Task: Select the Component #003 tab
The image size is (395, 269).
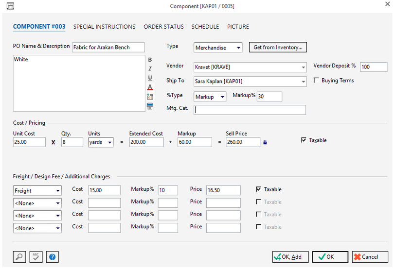Action: (x=39, y=27)
